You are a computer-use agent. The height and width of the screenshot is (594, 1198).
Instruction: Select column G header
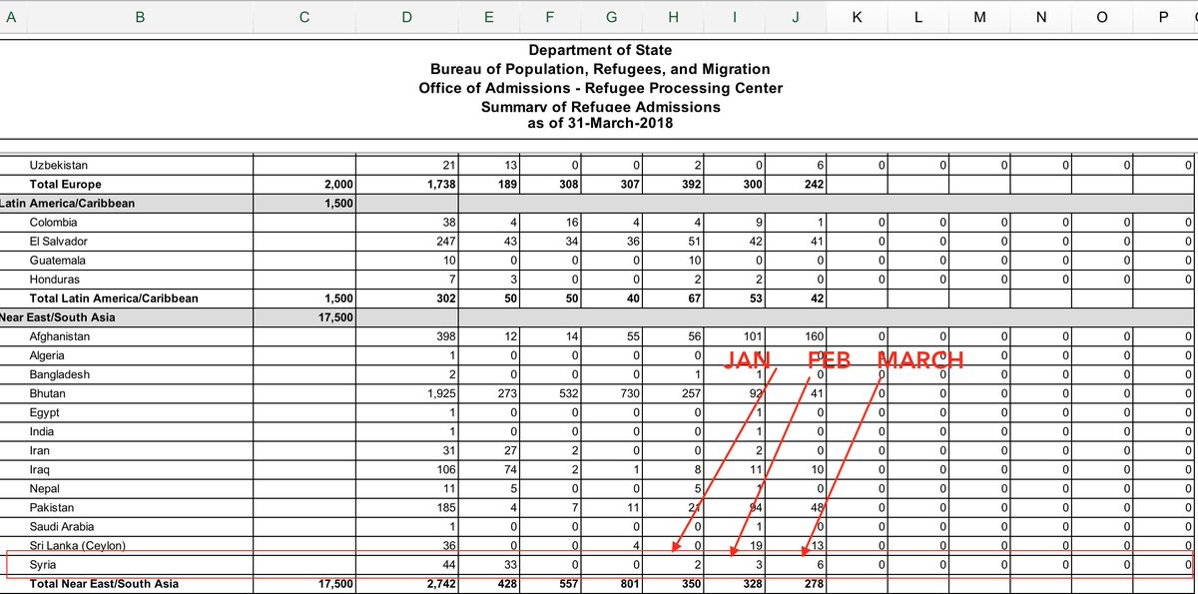[x=612, y=16]
